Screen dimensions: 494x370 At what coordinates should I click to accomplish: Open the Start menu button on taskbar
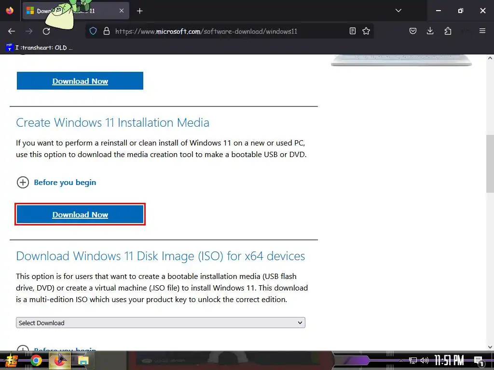(12, 360)
